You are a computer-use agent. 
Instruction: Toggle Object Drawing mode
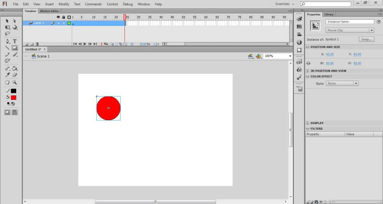[x=7, y=112]
